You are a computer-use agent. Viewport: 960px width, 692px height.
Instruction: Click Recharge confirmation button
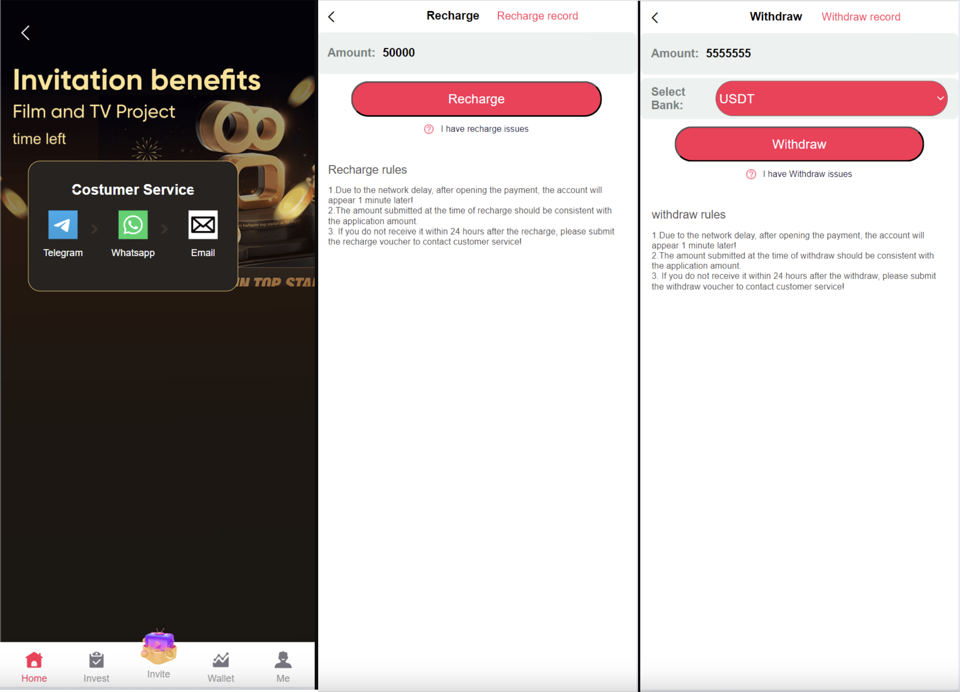coord(476,98)
